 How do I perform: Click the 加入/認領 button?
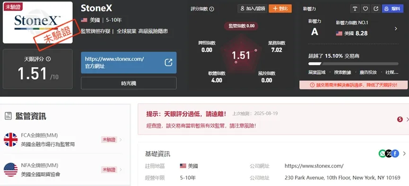point(252,8)
